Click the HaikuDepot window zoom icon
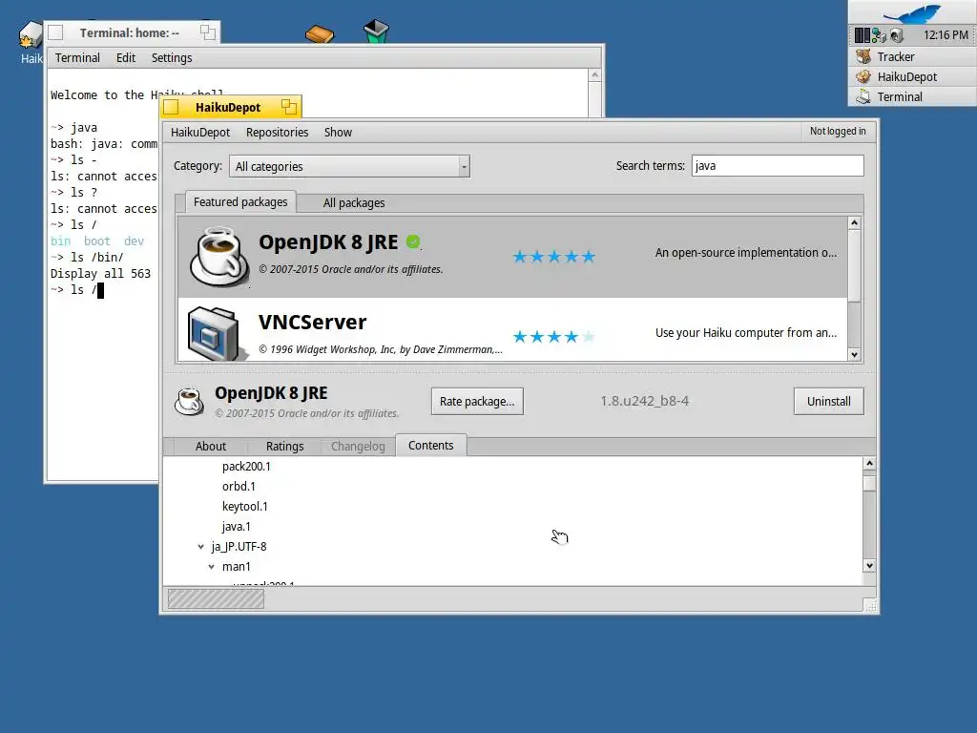 coord(288,107)
